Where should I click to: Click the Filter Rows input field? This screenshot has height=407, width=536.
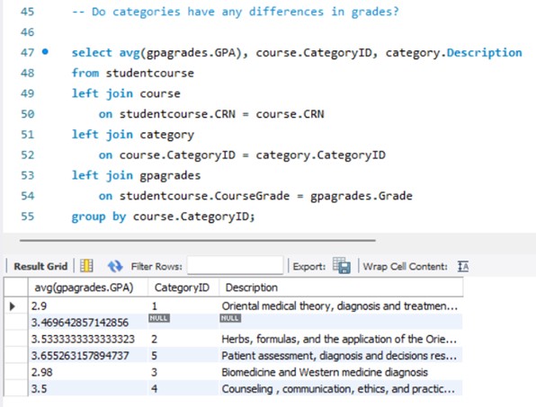click(x=236, y=265)
